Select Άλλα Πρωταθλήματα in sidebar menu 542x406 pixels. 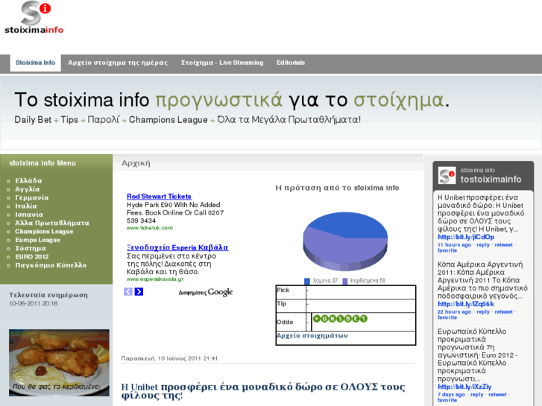click(x=52, y=223)
